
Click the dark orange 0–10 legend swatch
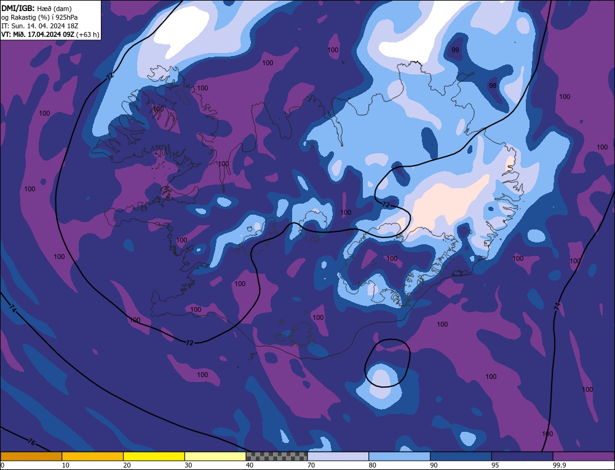31,456
